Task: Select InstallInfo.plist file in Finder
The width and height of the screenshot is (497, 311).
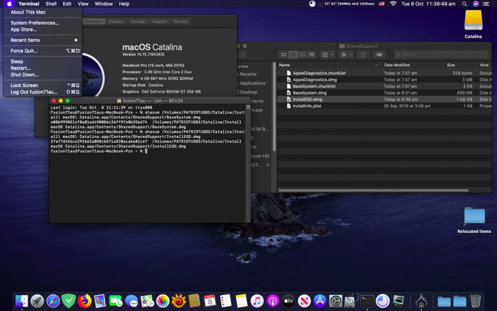Action: coord(385,106)
